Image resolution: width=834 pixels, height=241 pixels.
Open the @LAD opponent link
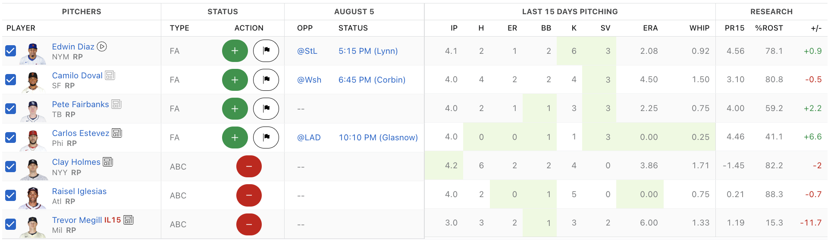[x=309, y=137]
